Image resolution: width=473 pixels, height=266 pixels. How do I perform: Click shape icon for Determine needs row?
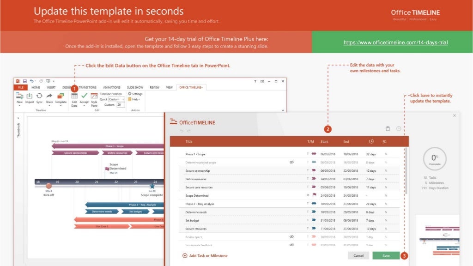coord(314,212)
